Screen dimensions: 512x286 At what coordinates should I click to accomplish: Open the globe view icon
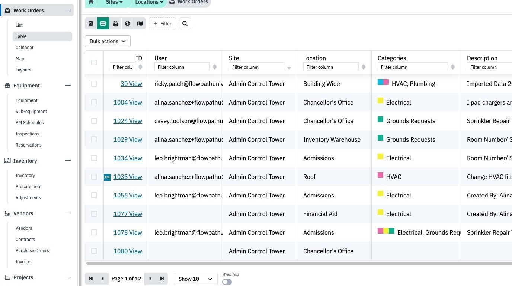pos(128,23)
